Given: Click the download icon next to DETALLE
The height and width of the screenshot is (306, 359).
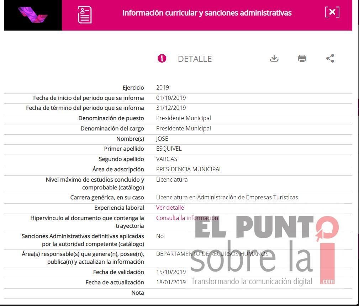Looking at the screenshot, I should [x=274, y=59].
